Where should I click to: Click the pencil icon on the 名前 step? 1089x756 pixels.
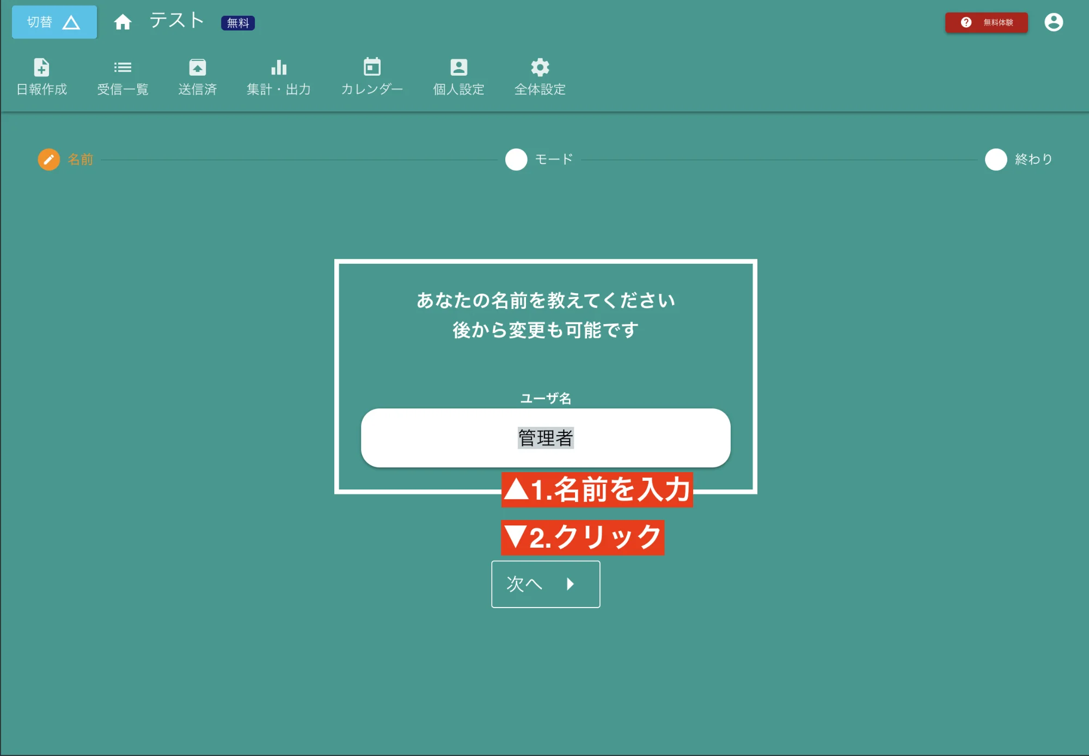point(48,159)
